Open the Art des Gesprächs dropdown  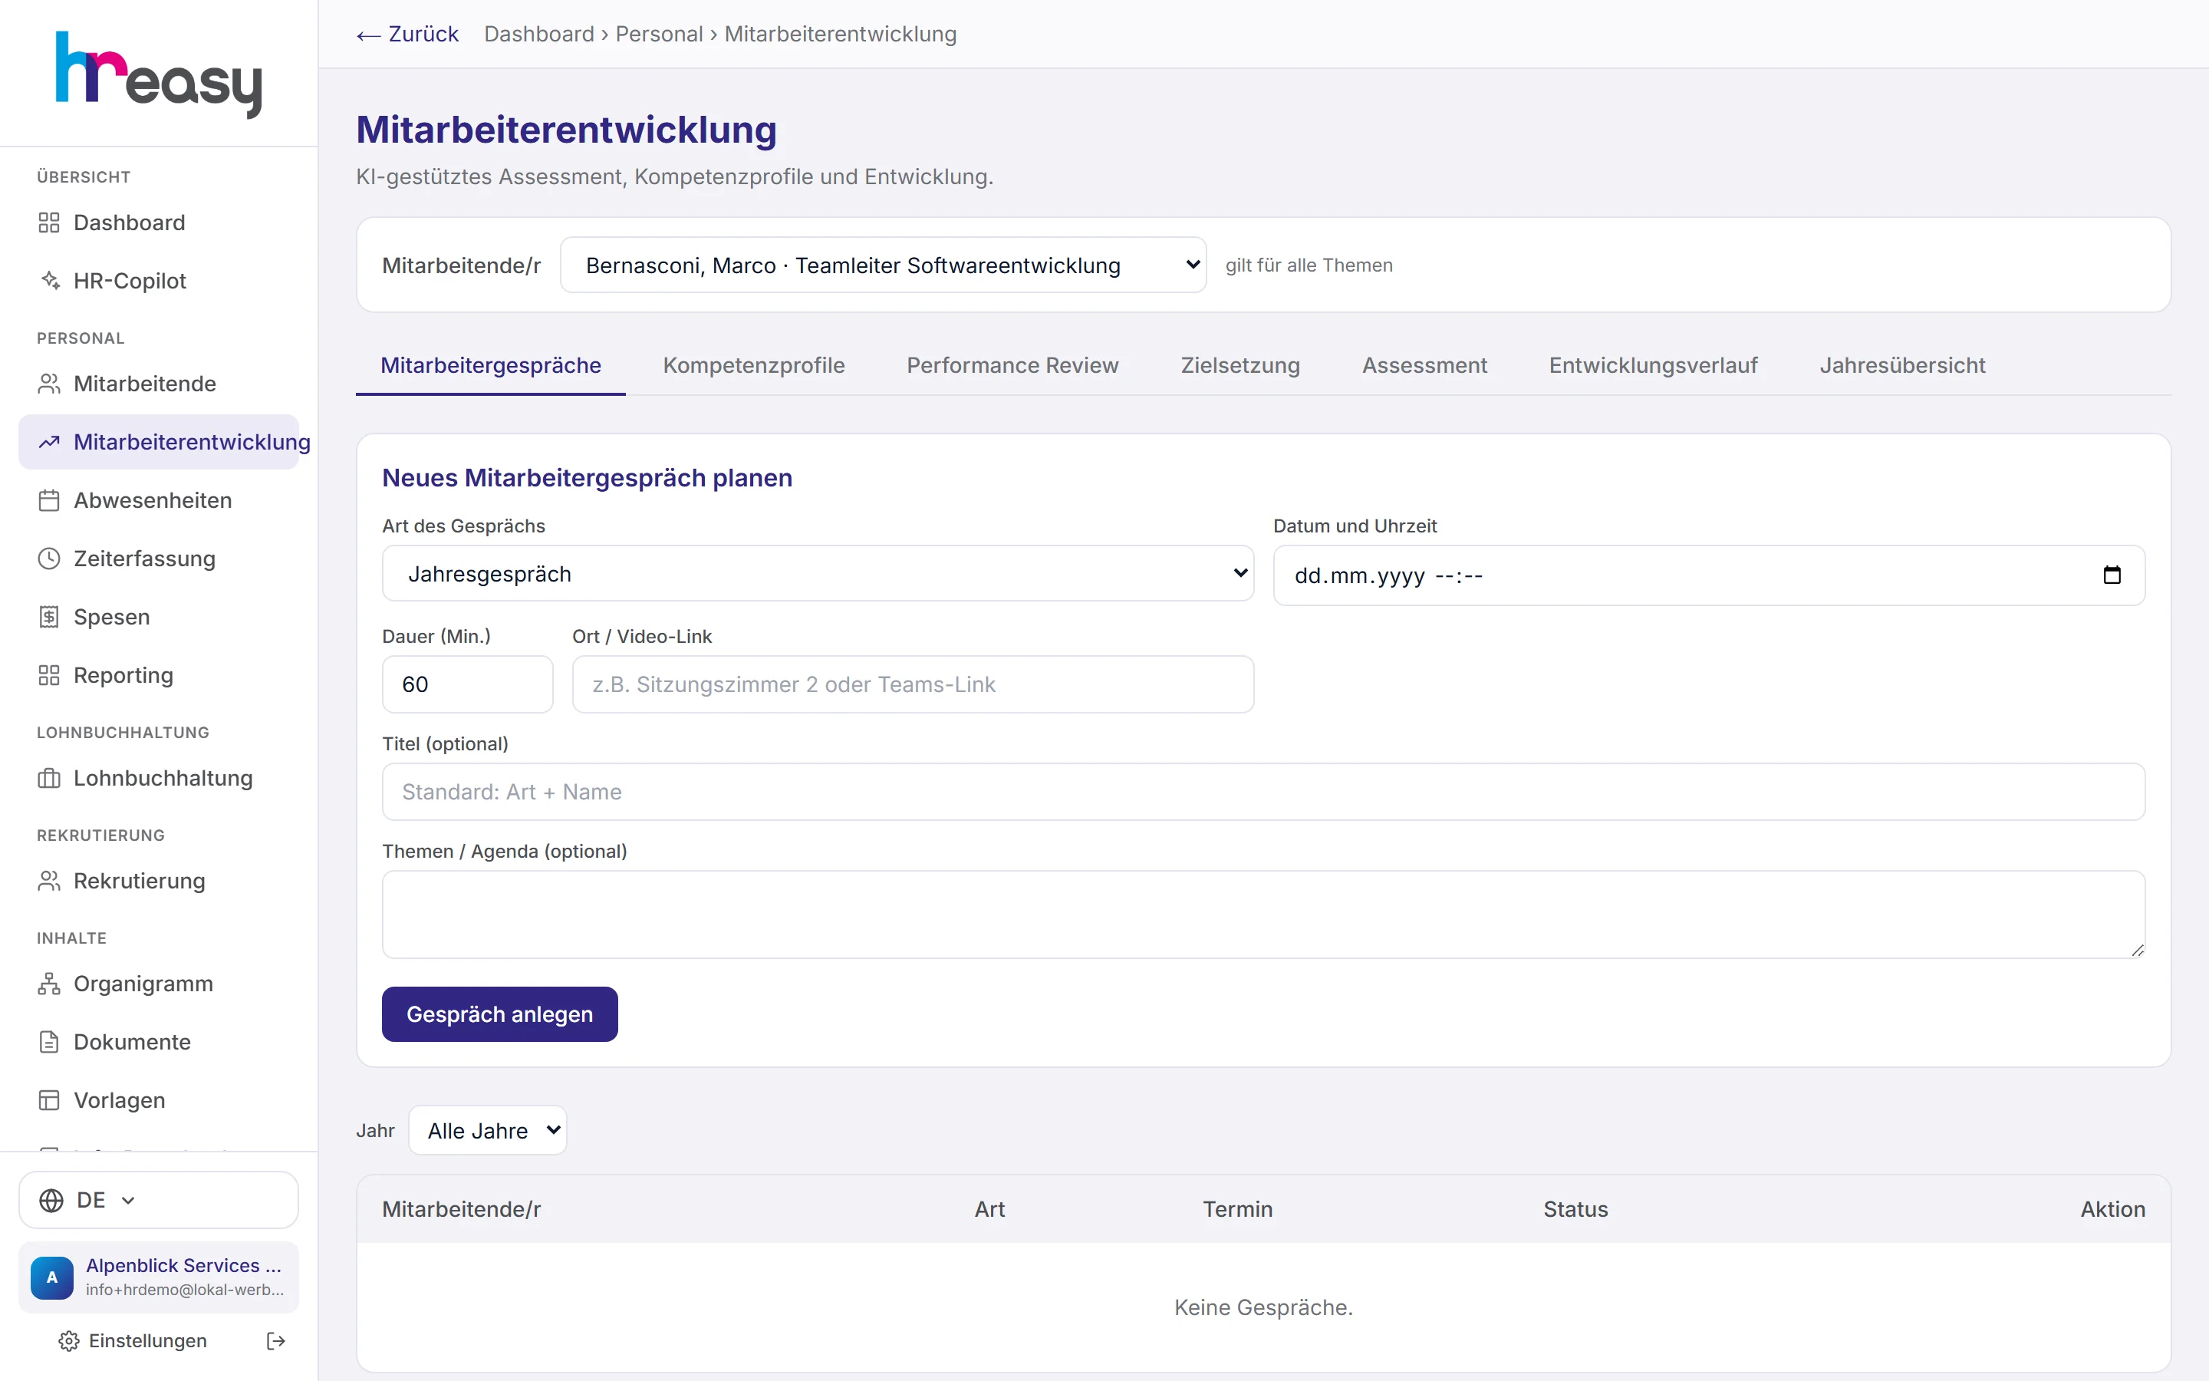pos(817,574)
